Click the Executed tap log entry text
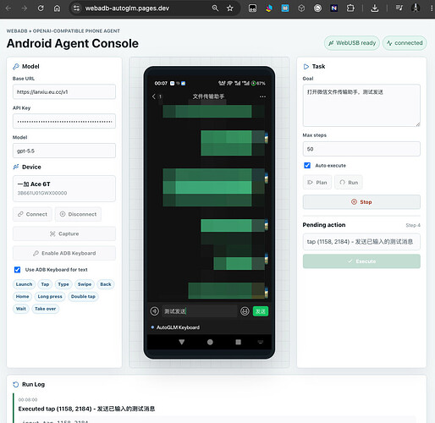435x423 pixels. [86, 409]
